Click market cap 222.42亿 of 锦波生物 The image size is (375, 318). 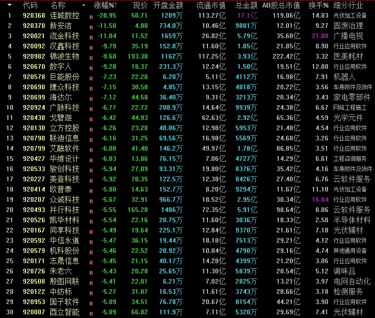tap(286, 57)
